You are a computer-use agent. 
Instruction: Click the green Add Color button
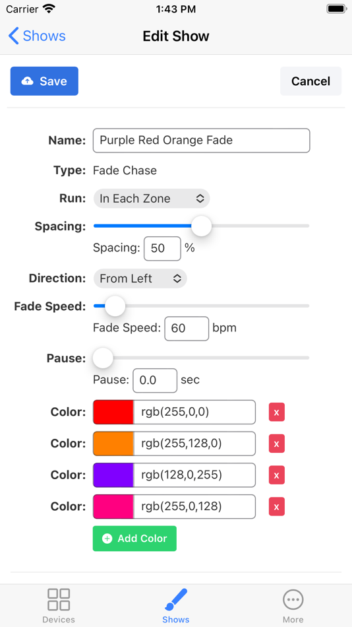tap(134, 538)
